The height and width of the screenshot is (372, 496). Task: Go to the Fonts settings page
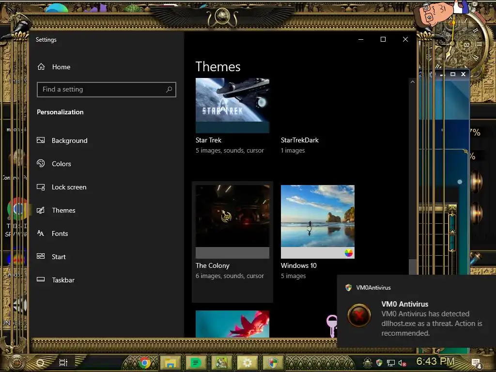[60, 233]
